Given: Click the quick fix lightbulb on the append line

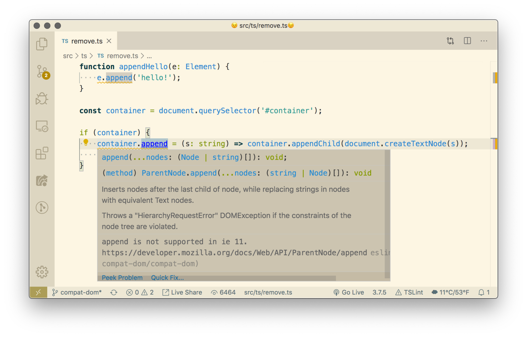Looking at the screenshot, I should click(x=86, y=143).
